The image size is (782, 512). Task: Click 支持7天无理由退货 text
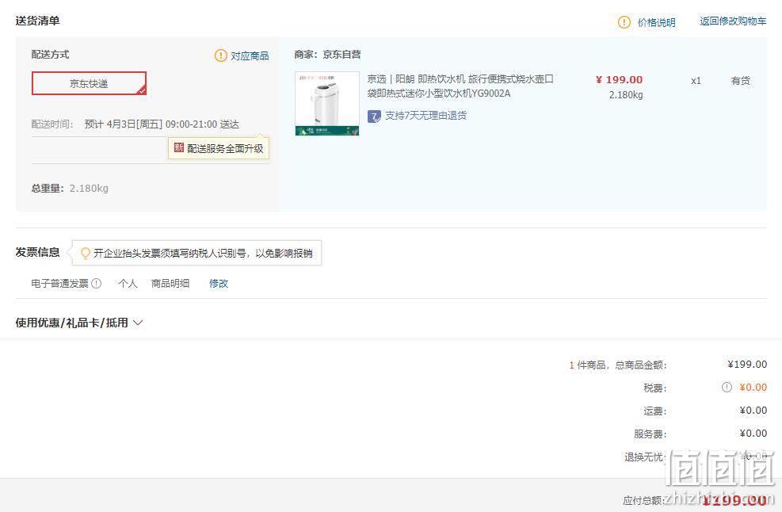pos(426,115)
